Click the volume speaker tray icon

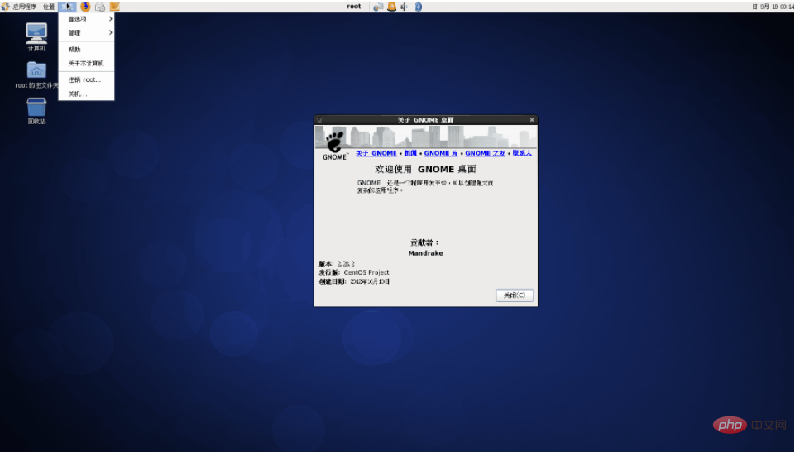404,7
